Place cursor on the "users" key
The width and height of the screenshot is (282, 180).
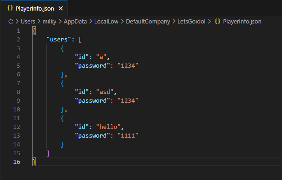click(59, 40)
